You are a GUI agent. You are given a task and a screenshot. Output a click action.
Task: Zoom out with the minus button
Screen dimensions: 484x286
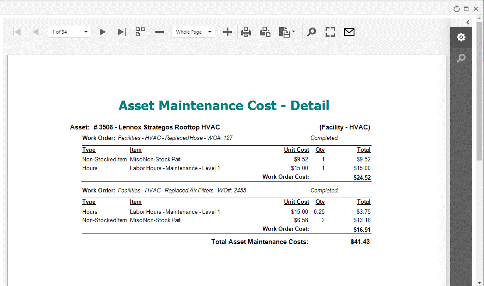tap(160, 32)
